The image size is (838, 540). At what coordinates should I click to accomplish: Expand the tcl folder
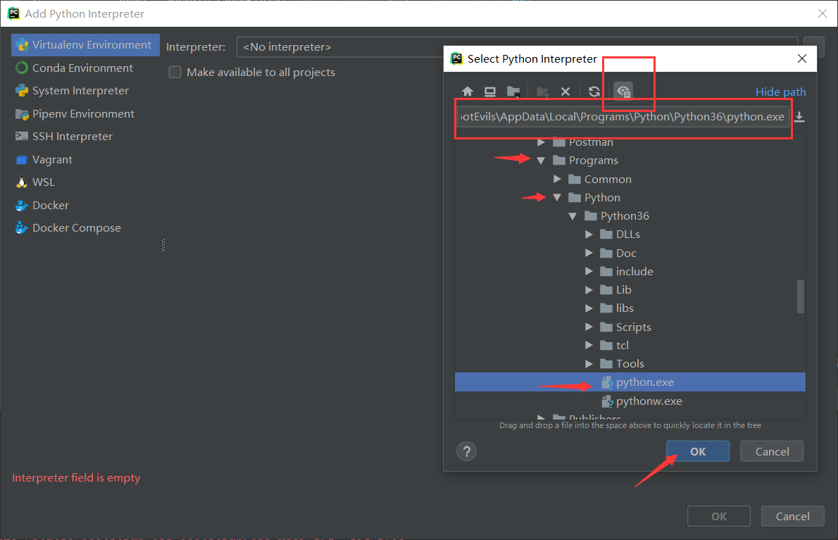(x=589, y=345)
